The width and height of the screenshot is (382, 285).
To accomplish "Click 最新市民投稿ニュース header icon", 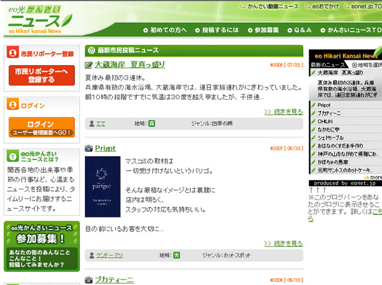I will tap(91, 50).
